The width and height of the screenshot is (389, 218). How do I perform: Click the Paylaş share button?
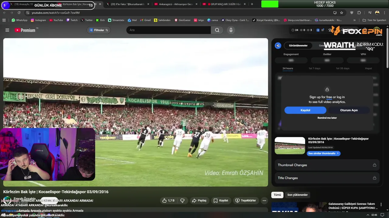tap(199, 200)
